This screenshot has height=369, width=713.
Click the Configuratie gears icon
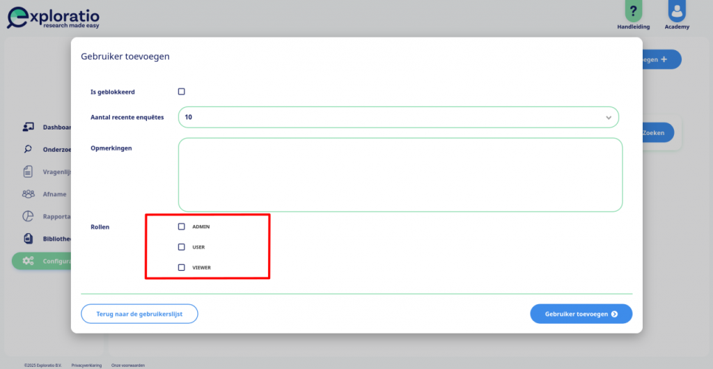pos(28,261)
